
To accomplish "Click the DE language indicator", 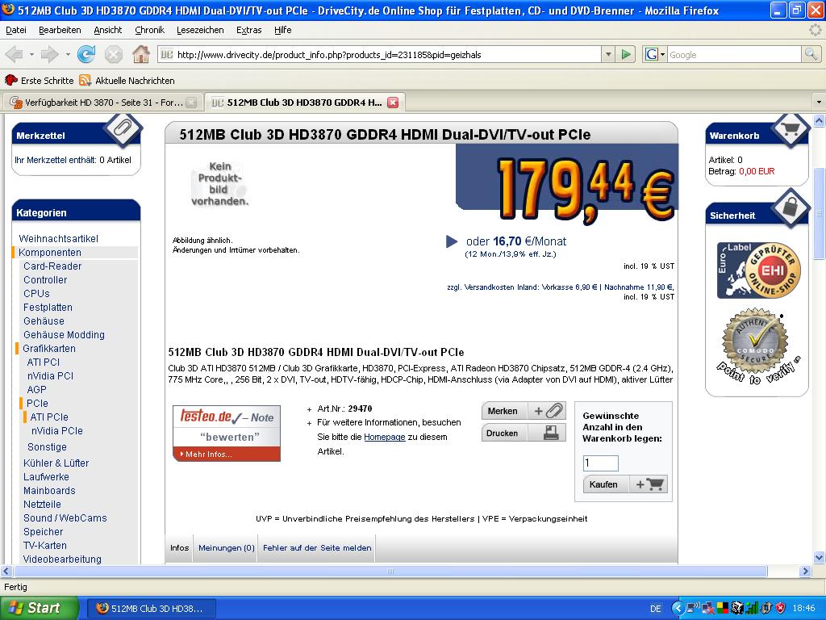I will click(655, 609).
